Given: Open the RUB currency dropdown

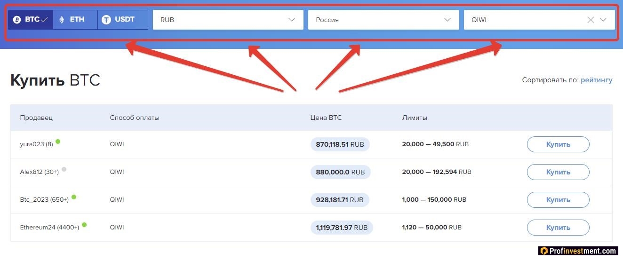Looking at the screenshot, I should click(x=228, y=20).
